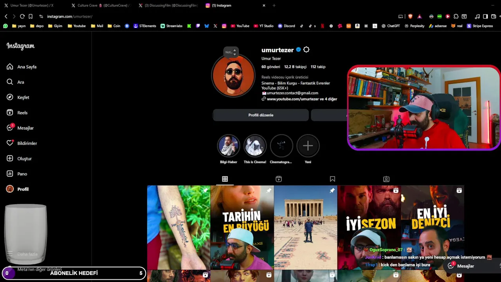The height and width of the screenshot is (282, 501).
Task: Expand the yayın bookmarks folder
Action: (19, 26)
